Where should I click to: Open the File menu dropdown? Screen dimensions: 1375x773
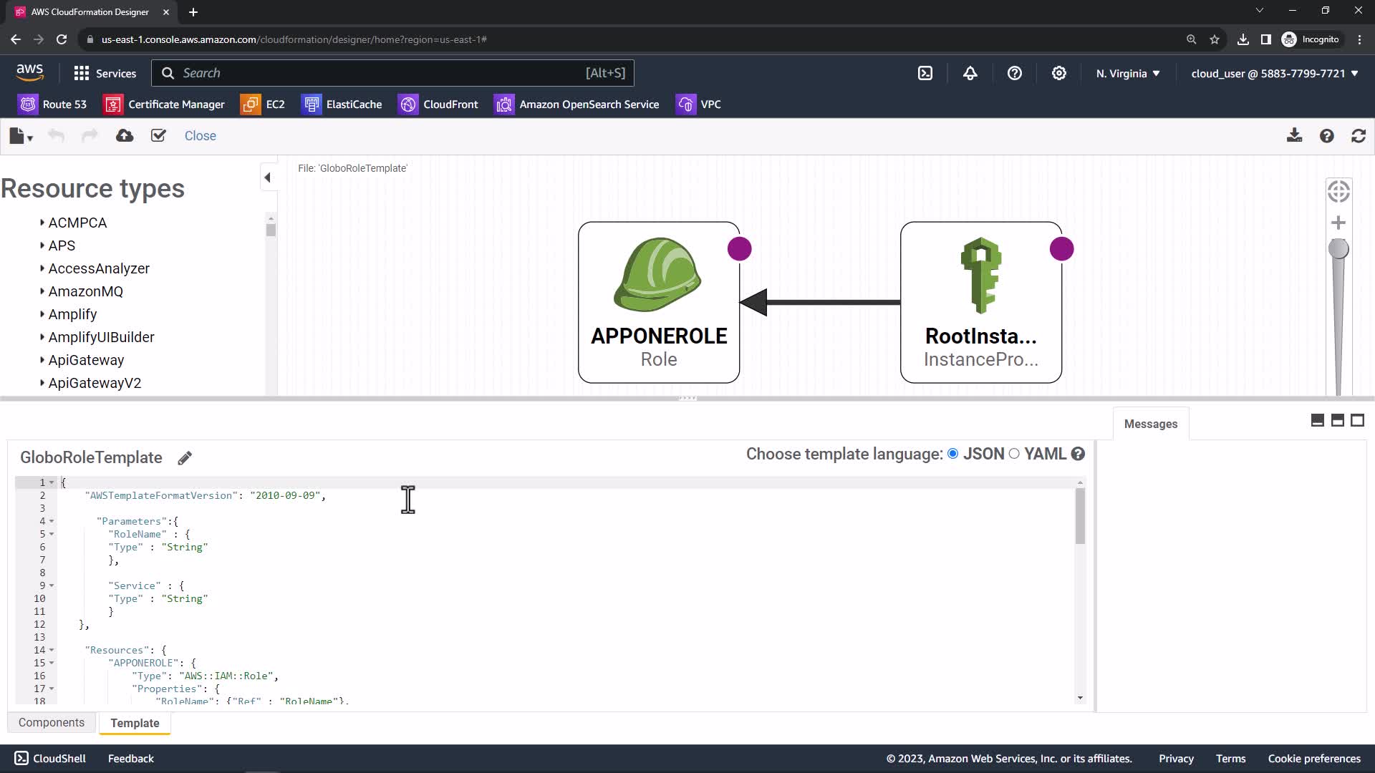point(21,136)
